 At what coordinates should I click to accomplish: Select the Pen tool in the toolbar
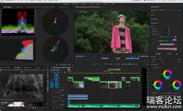(x=48, y=87)
